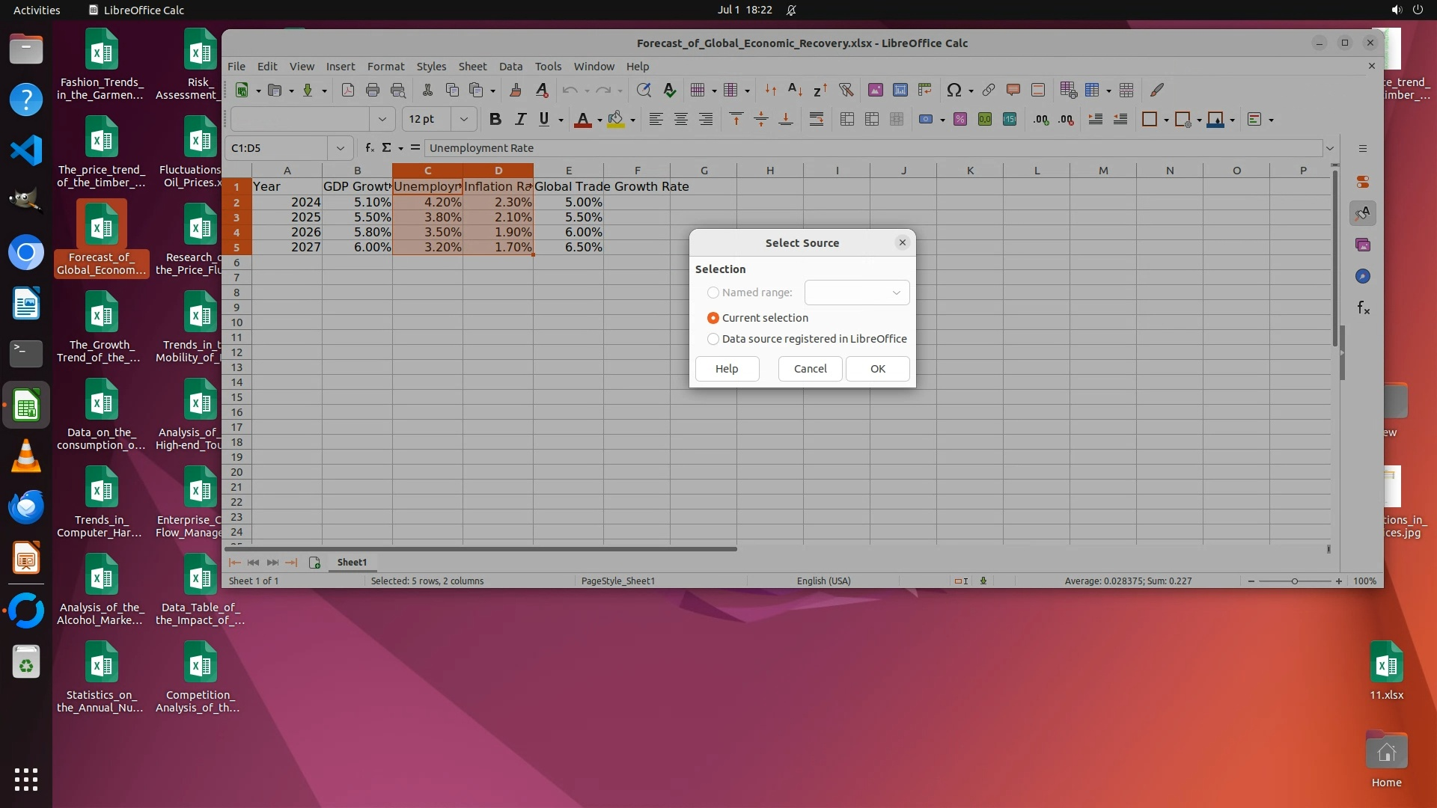
Task: Click the Bold formatting icon
Action: [x=495, y=119]
